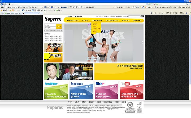Viewport: 191px width, 118px height.
Task: Open the COMMUNITY nav menu
Action: pyautogui.click(x=97, y=21)
